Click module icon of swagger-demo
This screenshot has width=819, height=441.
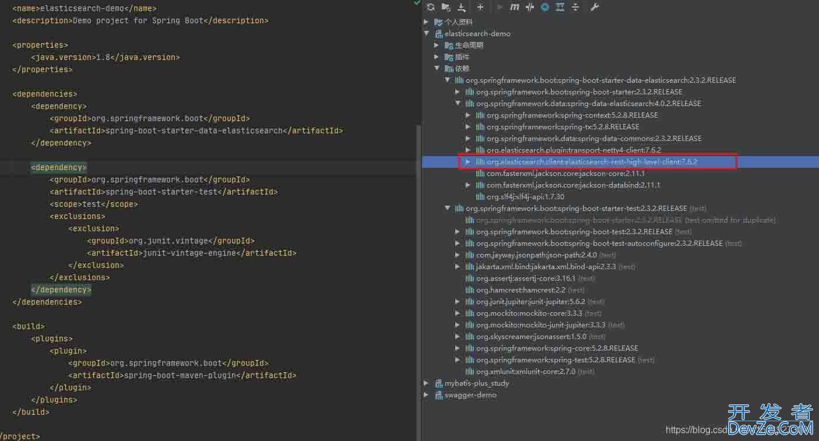pyautogui.click(x=438, y=394)
